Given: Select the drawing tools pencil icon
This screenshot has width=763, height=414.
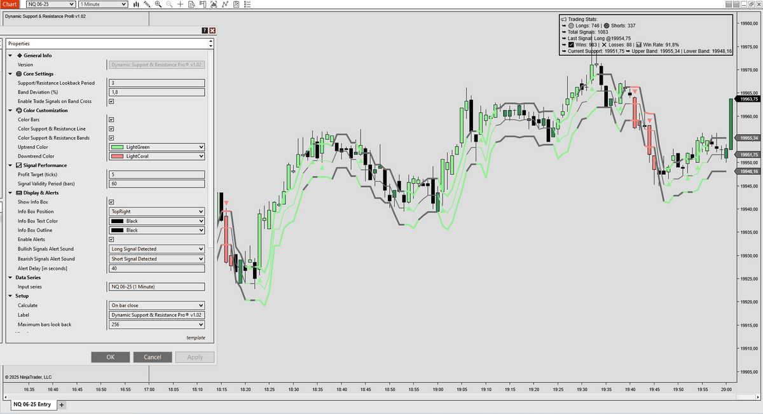Looking at the screenshot, I should (148, 4).
